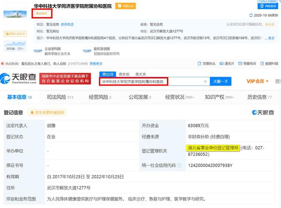Viewport: 281px width, 208px height.
Task: Open hot news headline 爱在延长之育人育己
Action: click(x=44, y=64)
